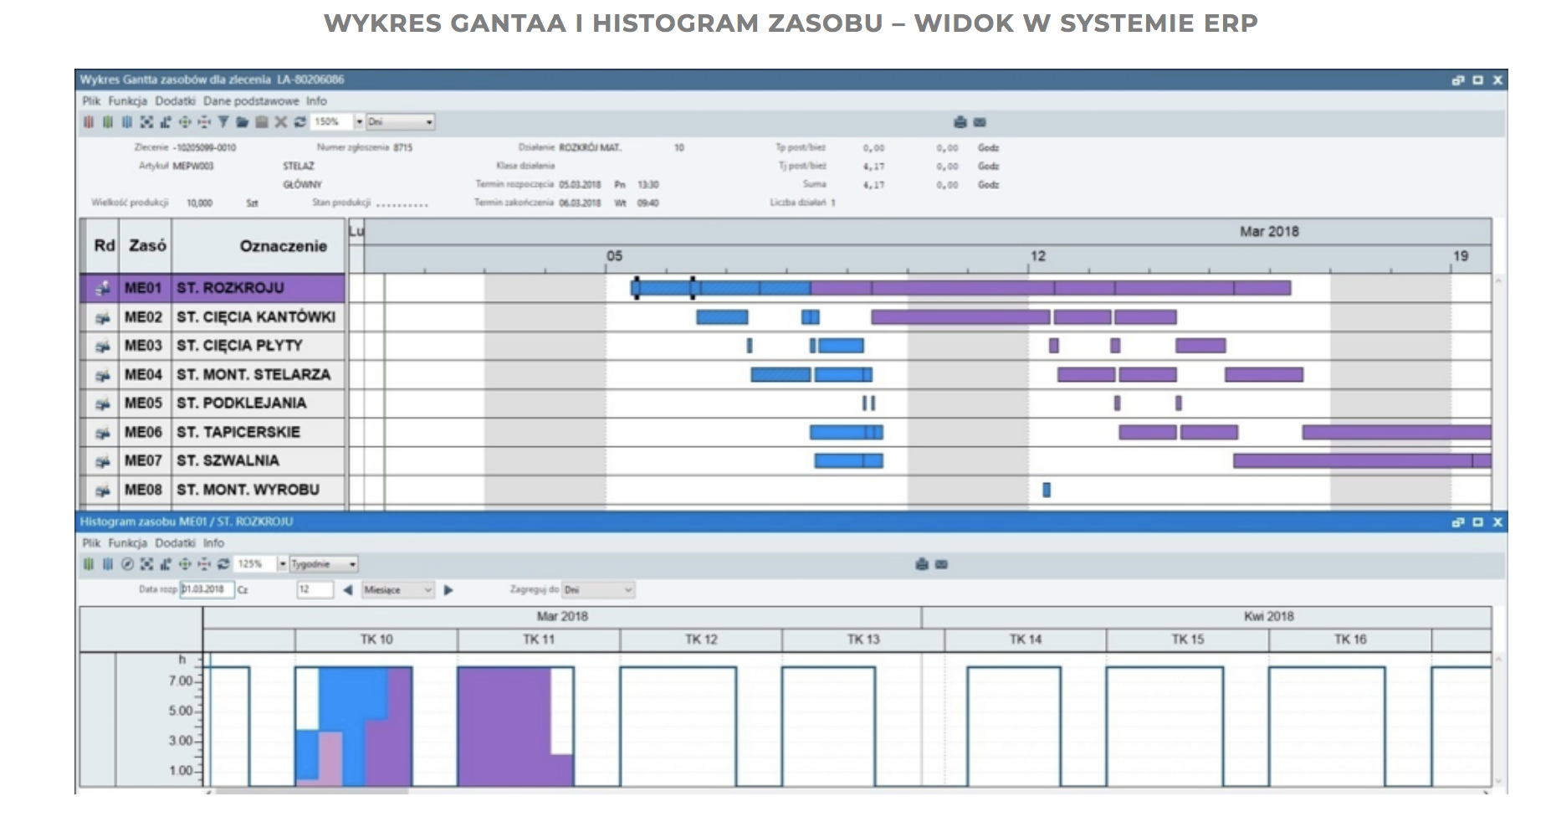Select the ST. PODKLEJANIA row
Viewport: 1551px width, 822px height.
(x=213, y=403)
